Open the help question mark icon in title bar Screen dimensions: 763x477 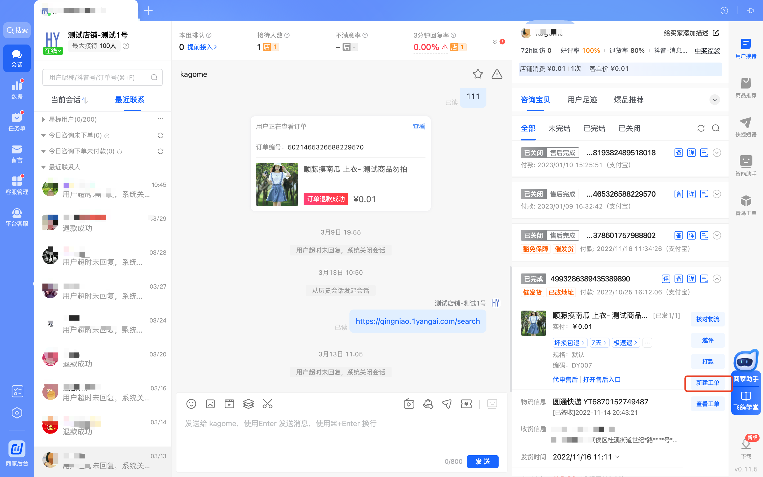coord(724,11)
